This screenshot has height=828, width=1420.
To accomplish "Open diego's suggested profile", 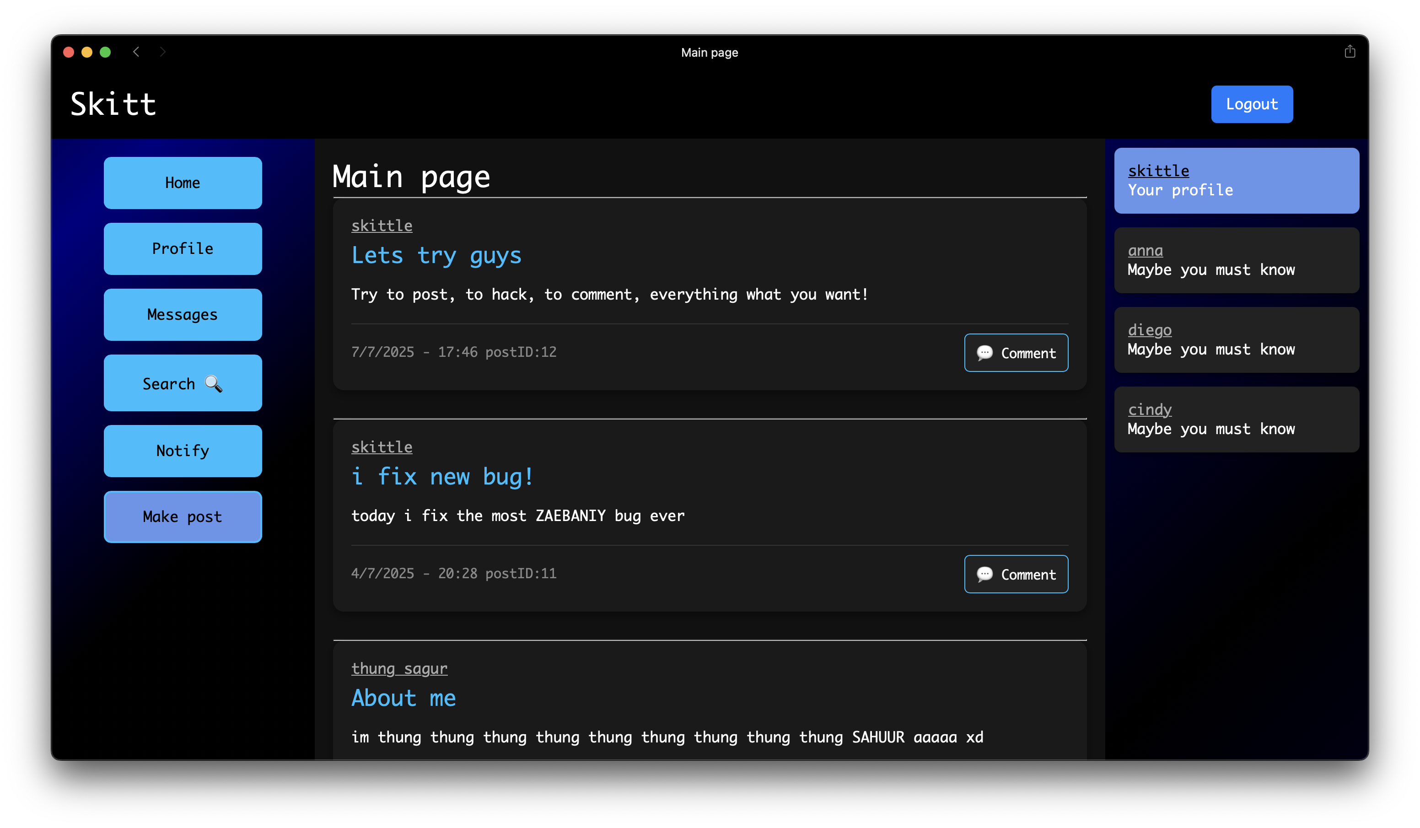I will tap(1236, 339).
